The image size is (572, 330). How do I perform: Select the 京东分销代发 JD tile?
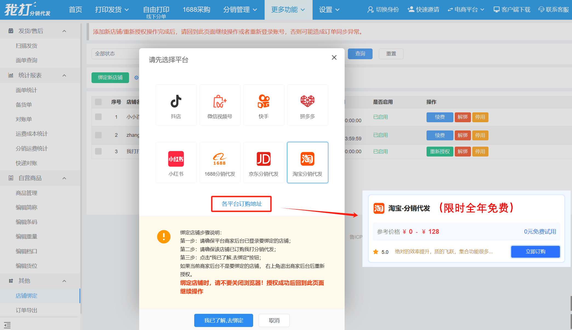(264, 163)
